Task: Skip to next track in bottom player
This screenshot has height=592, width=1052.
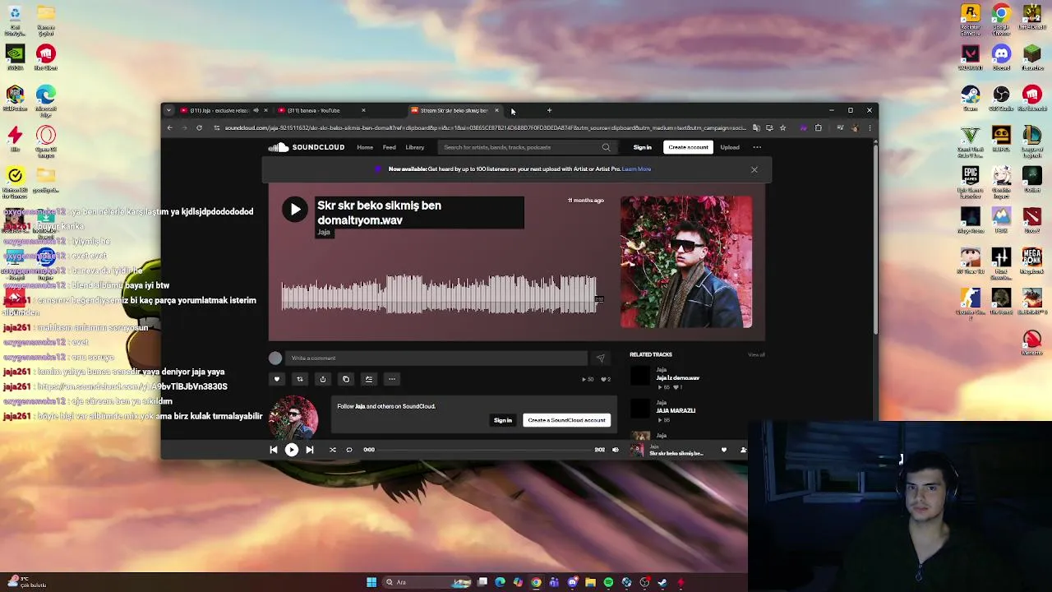Action: 310,450
